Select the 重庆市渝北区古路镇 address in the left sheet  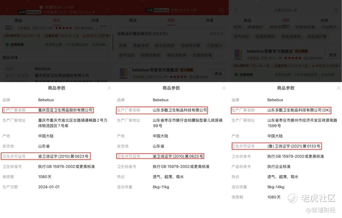coord(73,123)
